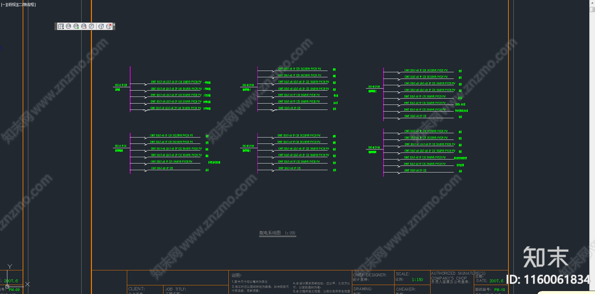Select the 1:150 next to 配电系统图 title
Screen dimensions: 595x294
click(x=290, y=233)
